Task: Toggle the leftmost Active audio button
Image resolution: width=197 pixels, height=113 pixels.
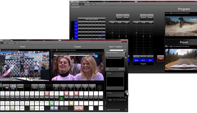Action: pos(119,17)
